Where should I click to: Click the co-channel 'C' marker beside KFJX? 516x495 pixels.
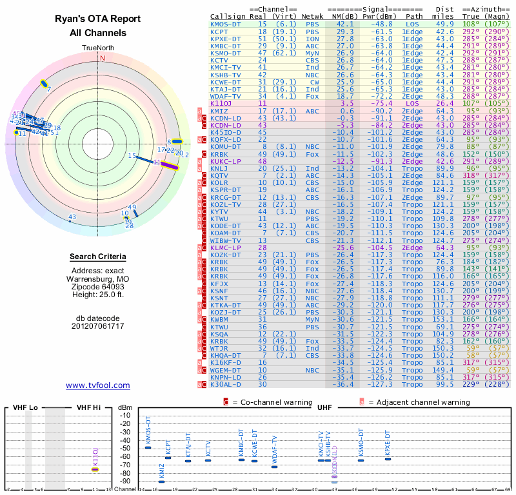(204, 284)
